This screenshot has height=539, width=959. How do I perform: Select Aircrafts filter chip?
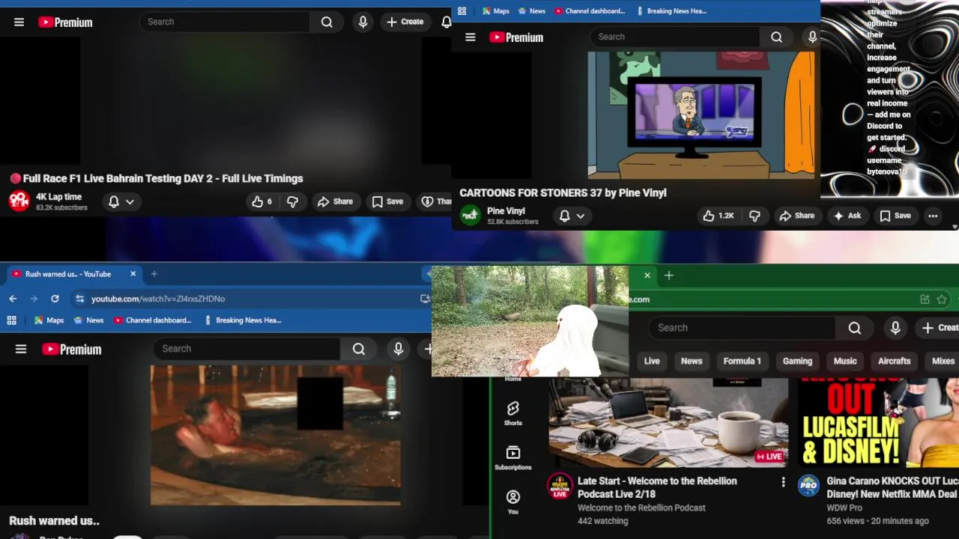point(894,361)
